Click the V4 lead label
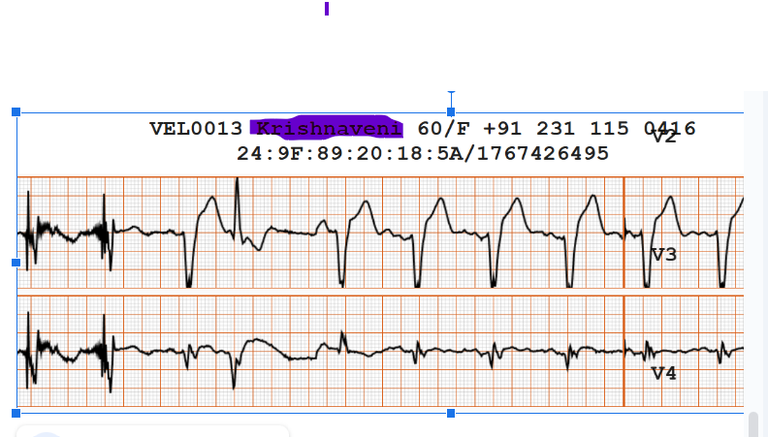The height and width of the screenshot is (437, 768). point(664,374)
